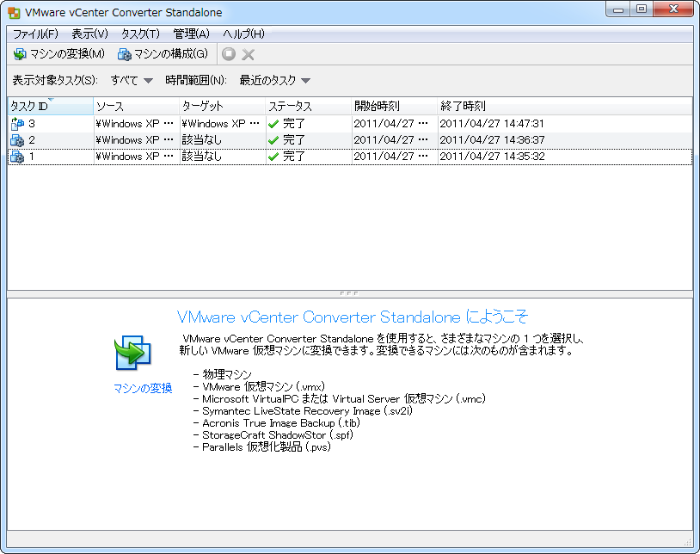
Task: Sort by ステータス column header
Action: pyautogui.click(x=309, y=107)
